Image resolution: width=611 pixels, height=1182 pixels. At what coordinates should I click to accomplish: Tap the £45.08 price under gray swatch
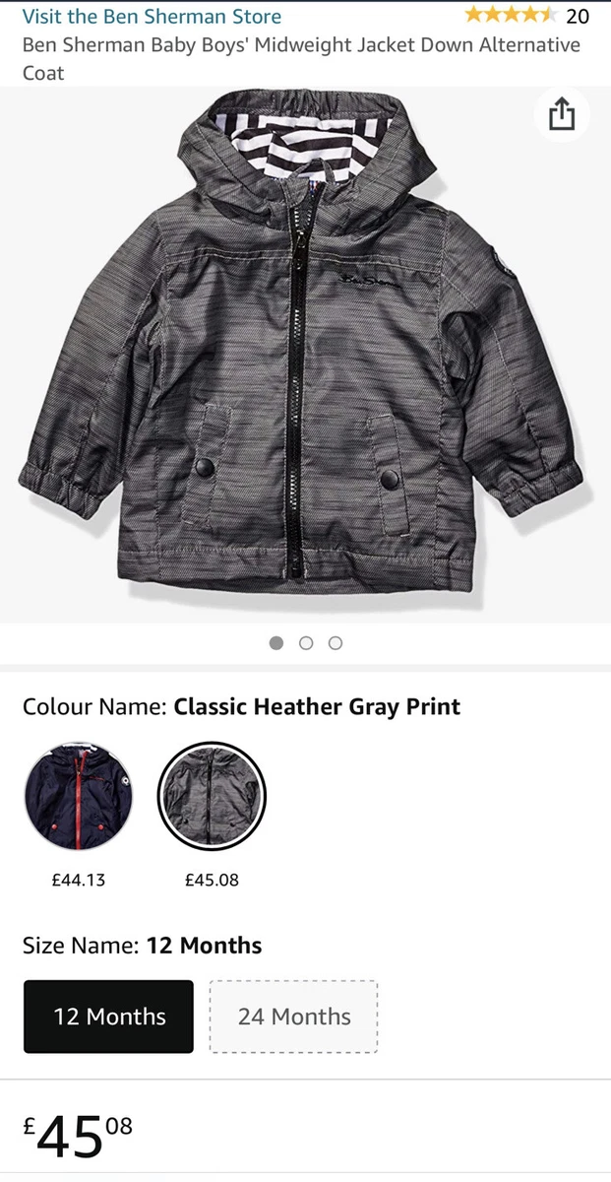tap(212, 880)
